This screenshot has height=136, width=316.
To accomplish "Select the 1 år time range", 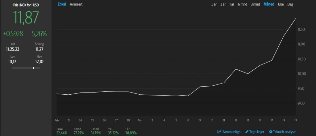I will click(232, 4).
